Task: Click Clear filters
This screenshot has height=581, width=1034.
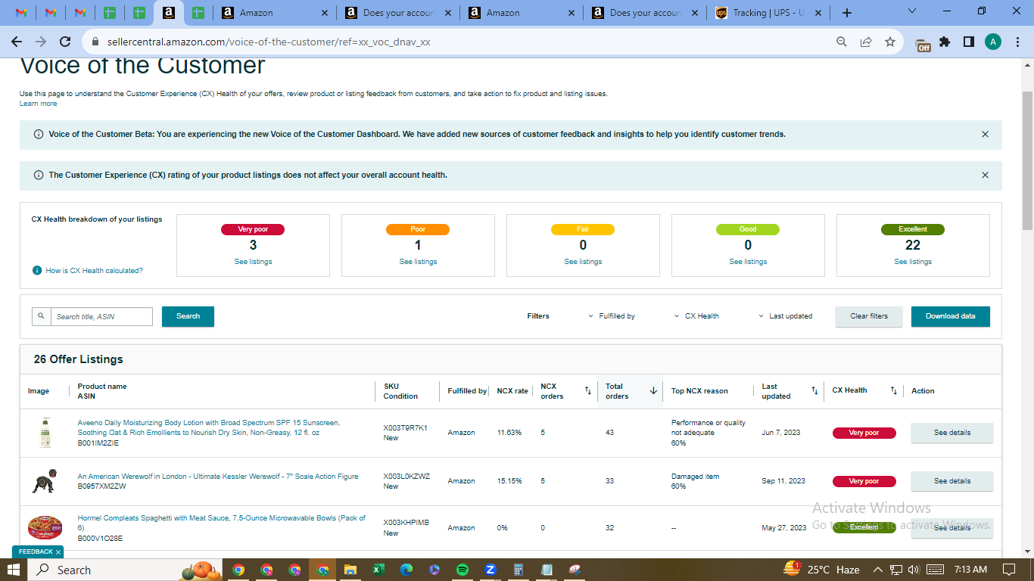Action: point(869,316)
